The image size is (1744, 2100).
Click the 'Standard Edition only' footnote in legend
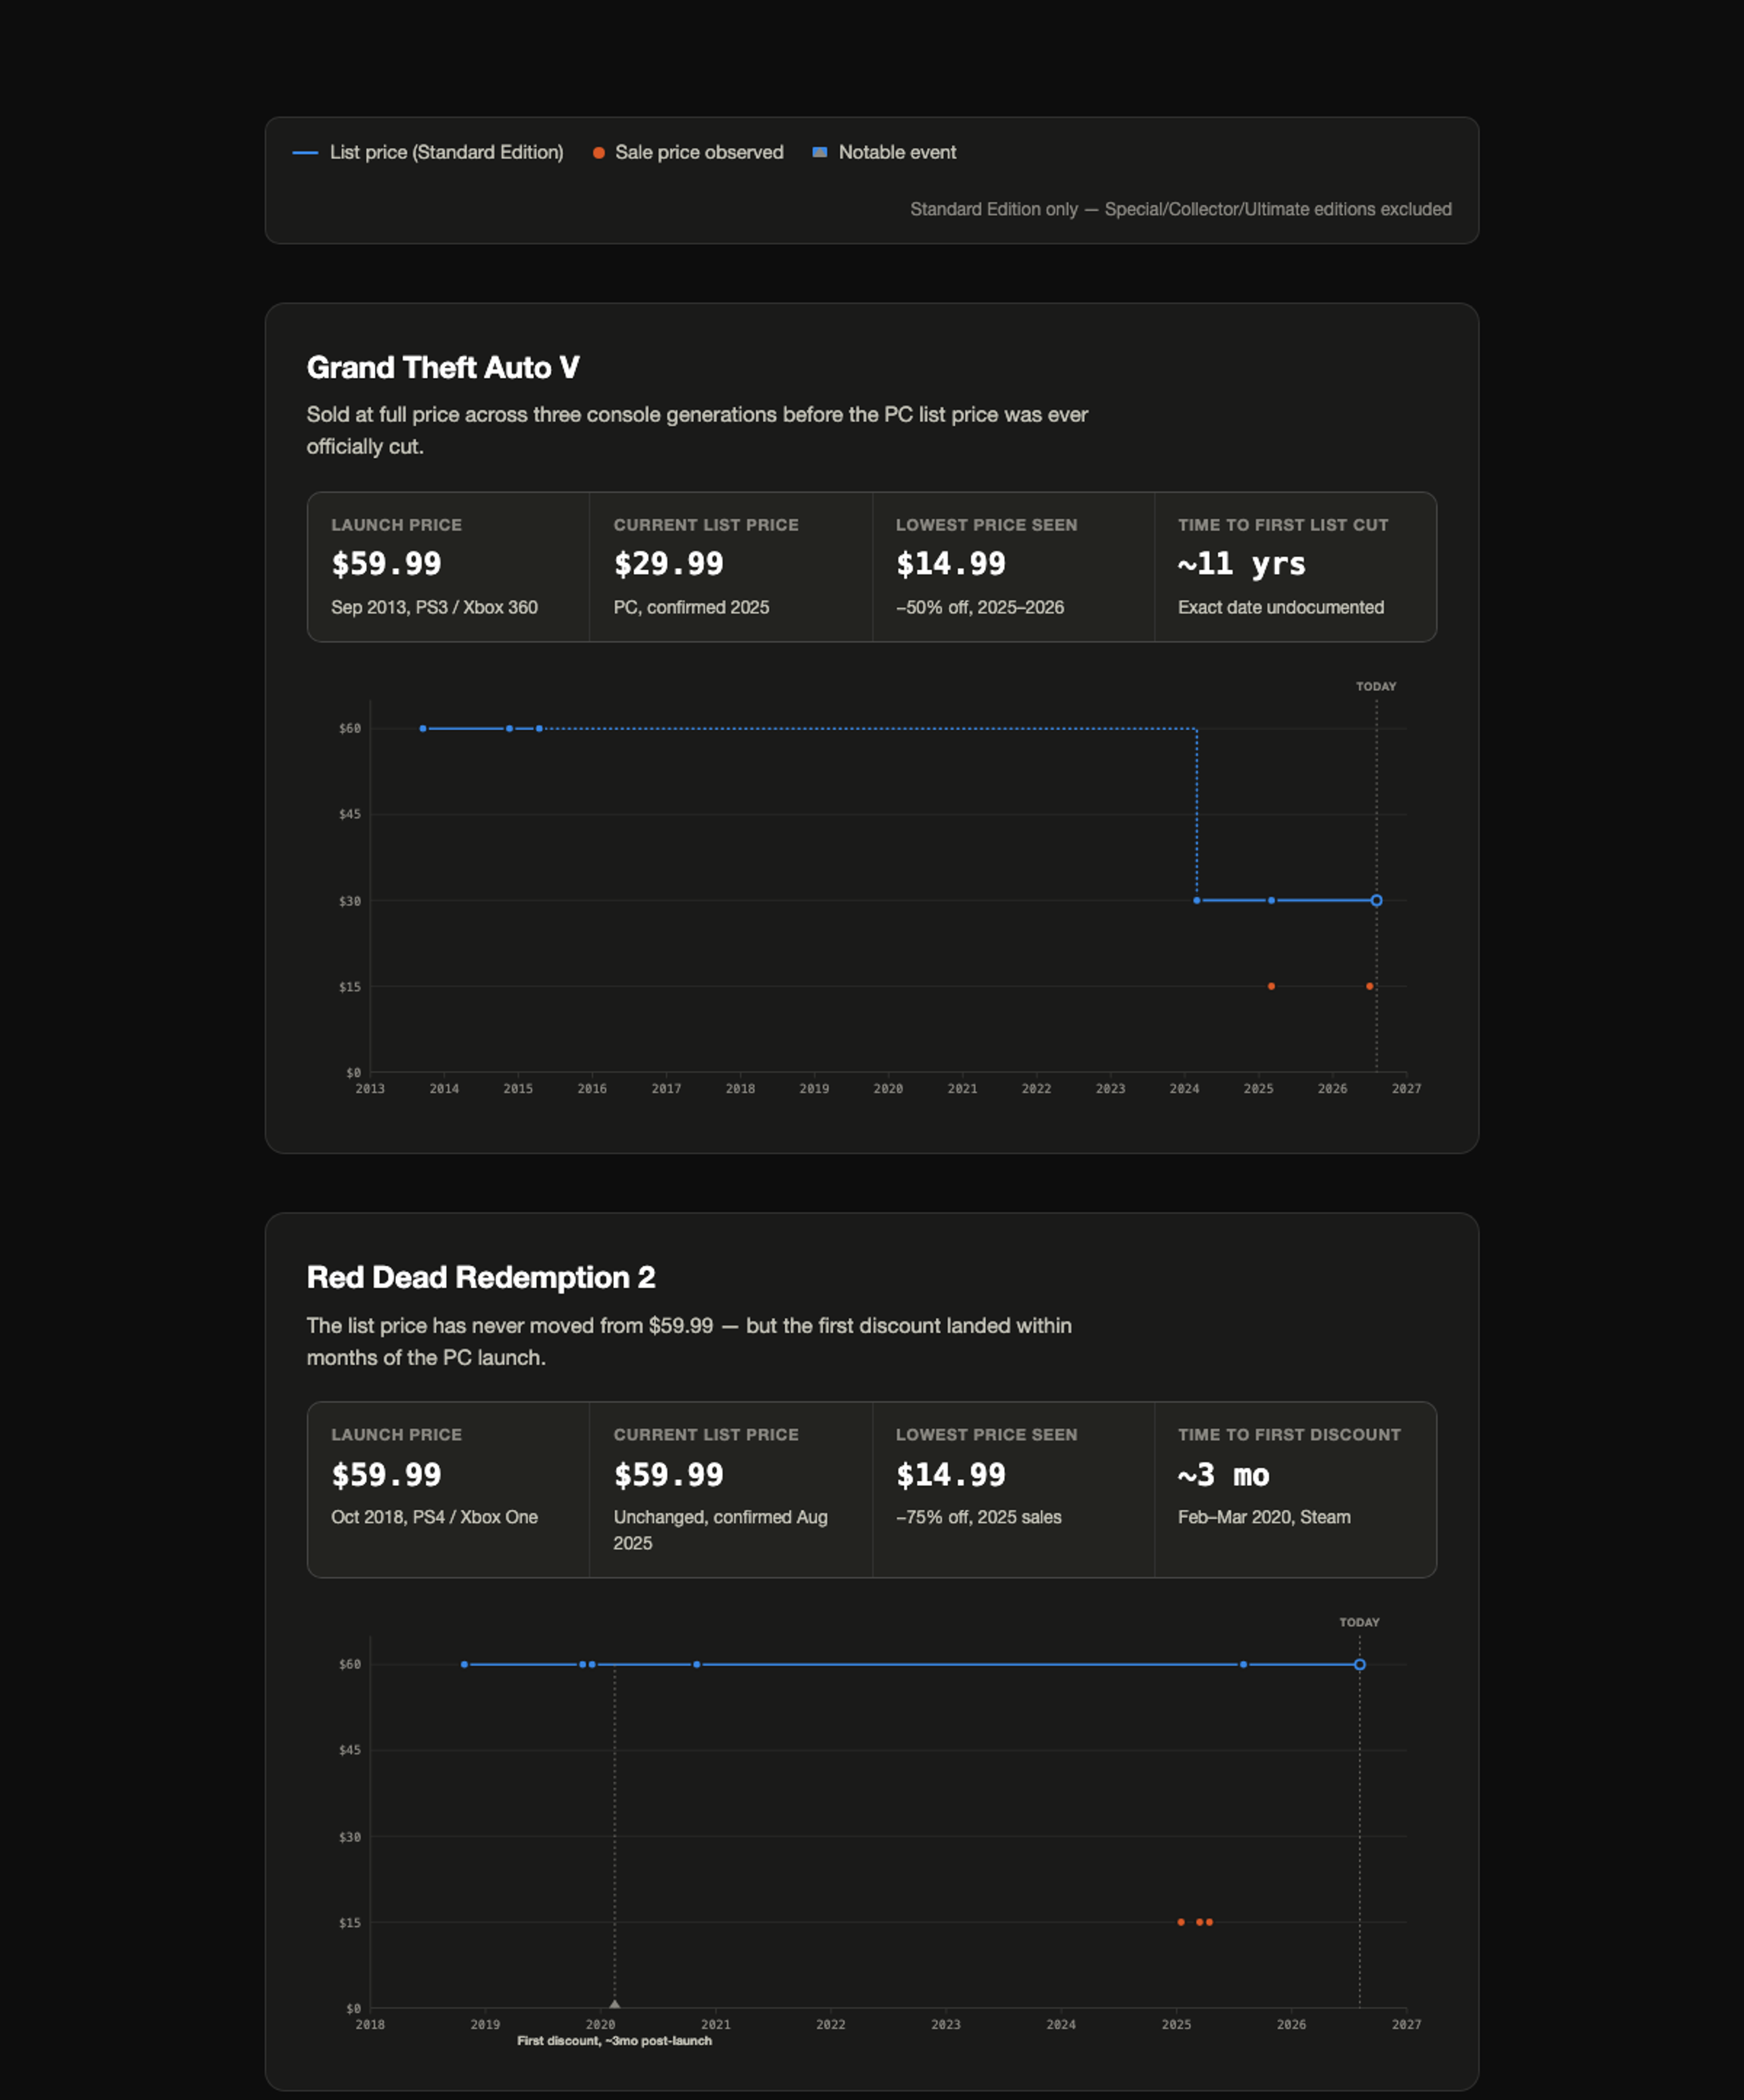1180,209
